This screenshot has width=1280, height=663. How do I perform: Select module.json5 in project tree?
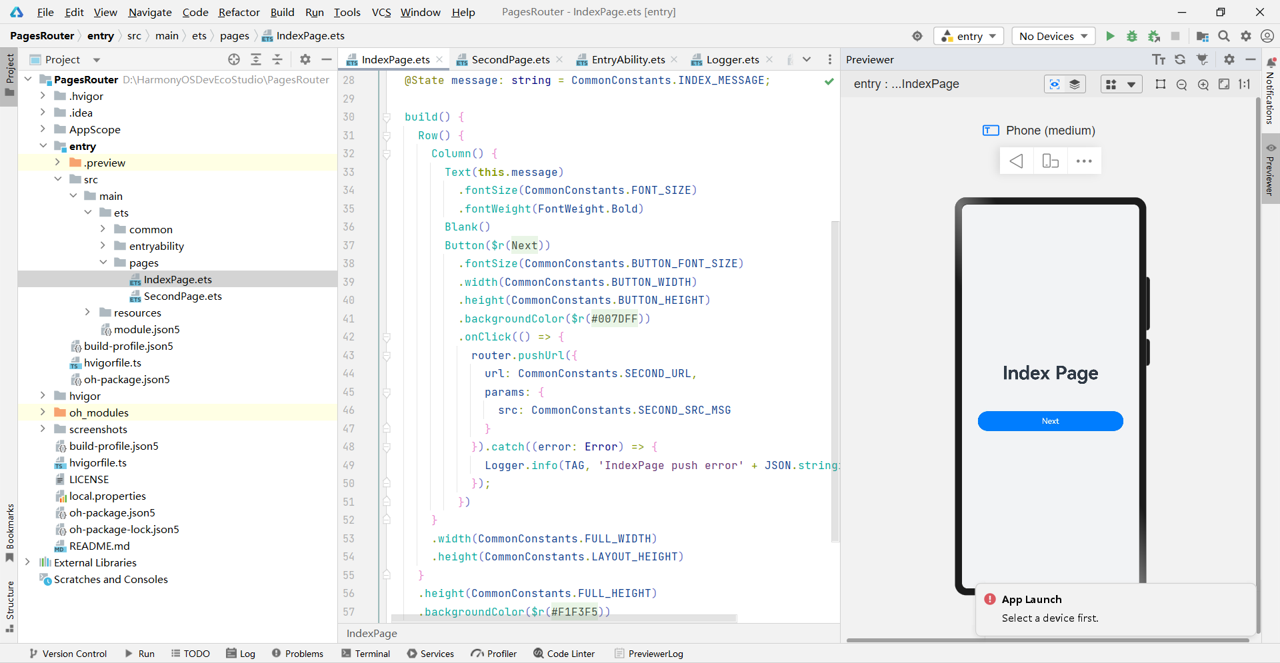[147, 329]
